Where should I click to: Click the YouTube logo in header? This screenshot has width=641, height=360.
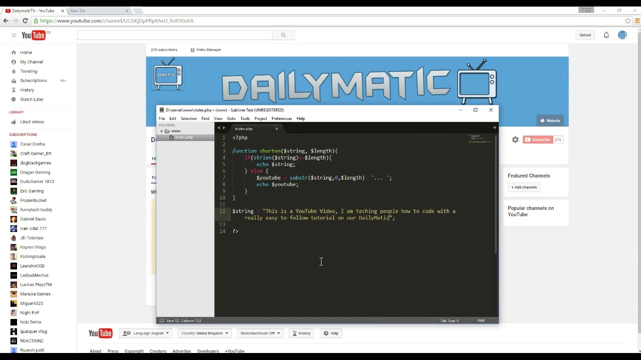click(x=34, y=35)
